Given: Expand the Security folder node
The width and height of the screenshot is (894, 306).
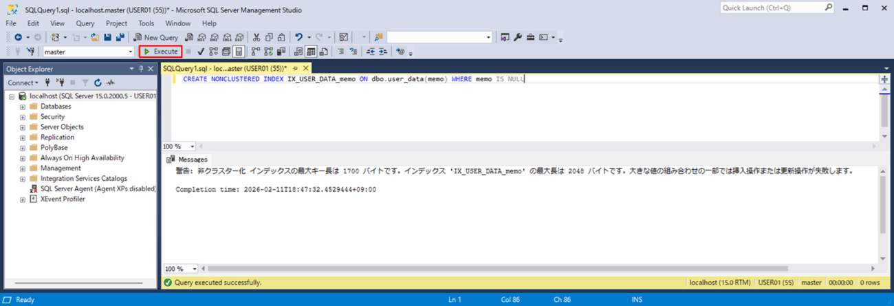Looking at the screenshot, I should (23, 117).
